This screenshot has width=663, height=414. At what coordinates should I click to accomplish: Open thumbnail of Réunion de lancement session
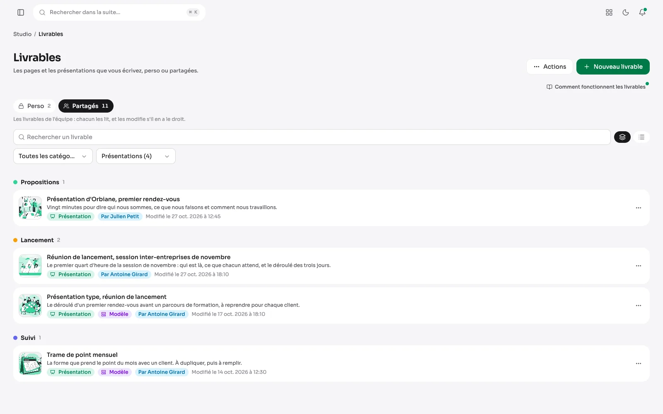click(x=30, y=266)
